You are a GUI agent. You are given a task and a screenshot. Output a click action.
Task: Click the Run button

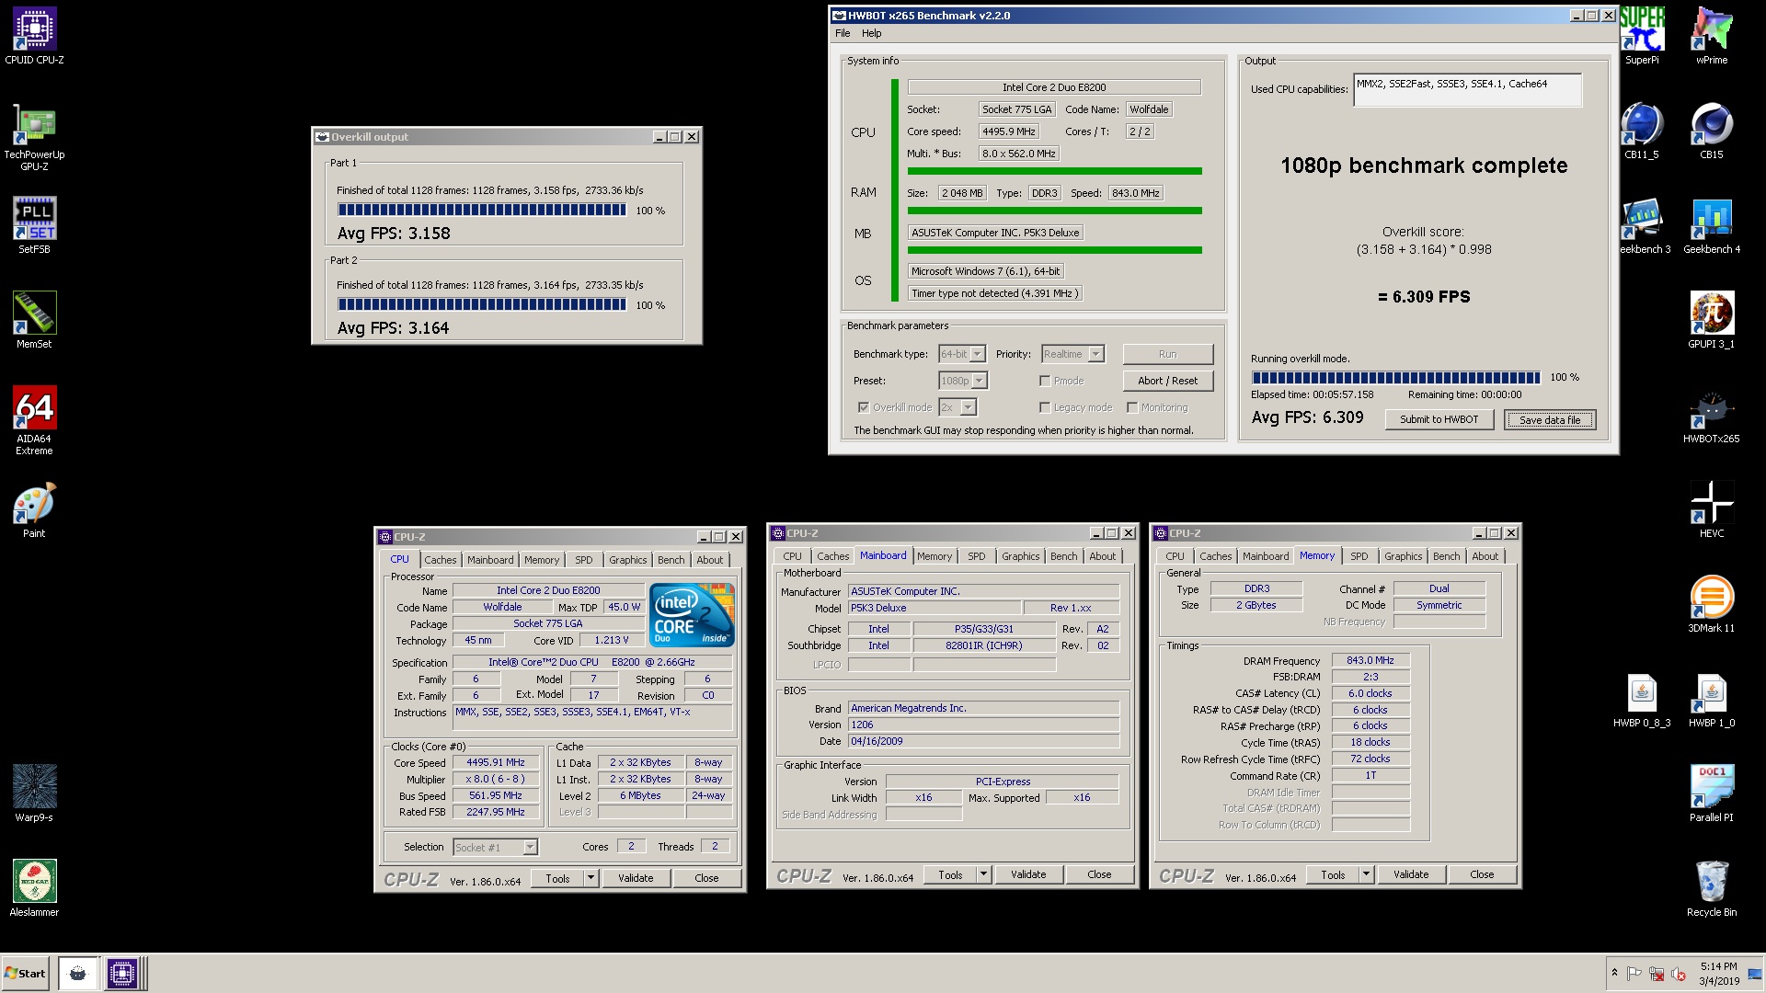pos(1167,354)
